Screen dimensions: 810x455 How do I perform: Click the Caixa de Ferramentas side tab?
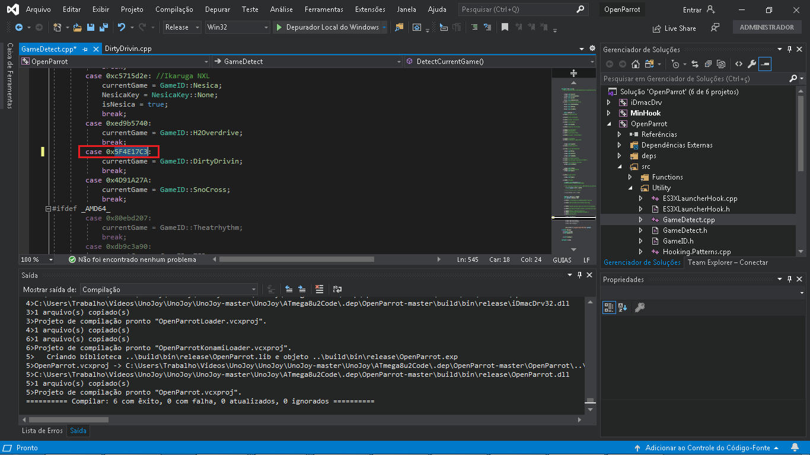click(x=9, y=75)
